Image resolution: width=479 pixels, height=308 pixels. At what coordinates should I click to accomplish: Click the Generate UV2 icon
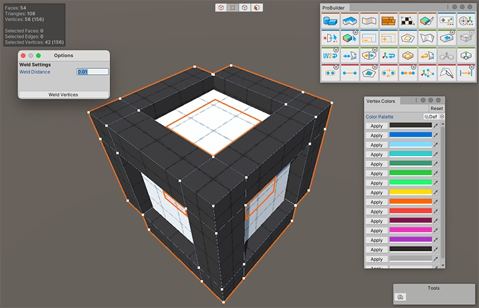pos(330,56)
